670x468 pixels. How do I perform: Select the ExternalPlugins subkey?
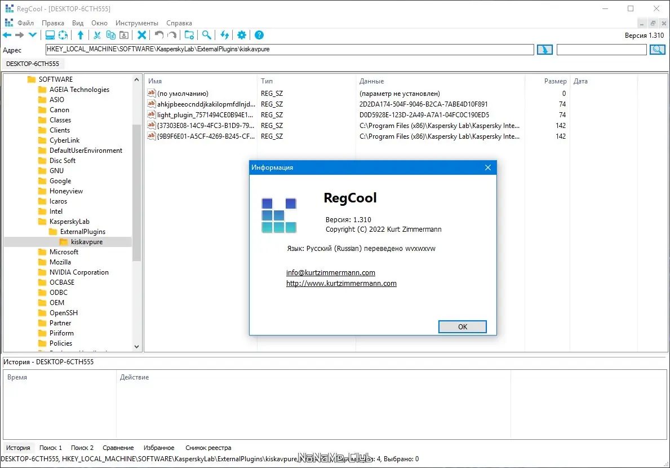[x=82, y=232]
